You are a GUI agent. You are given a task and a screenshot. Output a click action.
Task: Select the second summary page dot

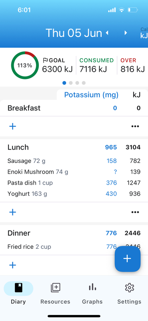(71, 83)
